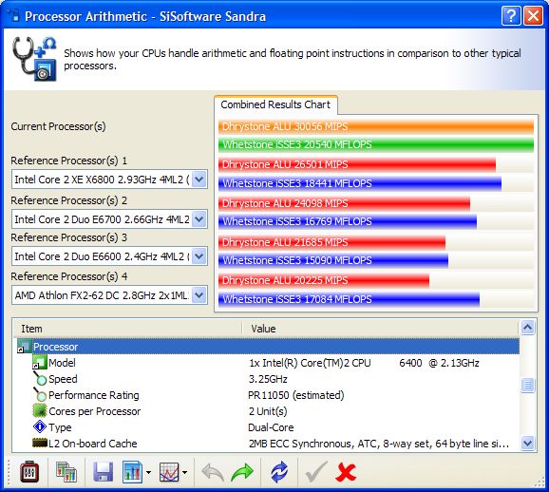Click the bar chart view icon
This screenshot has height=492, width=549.
(x=133, y=472)
